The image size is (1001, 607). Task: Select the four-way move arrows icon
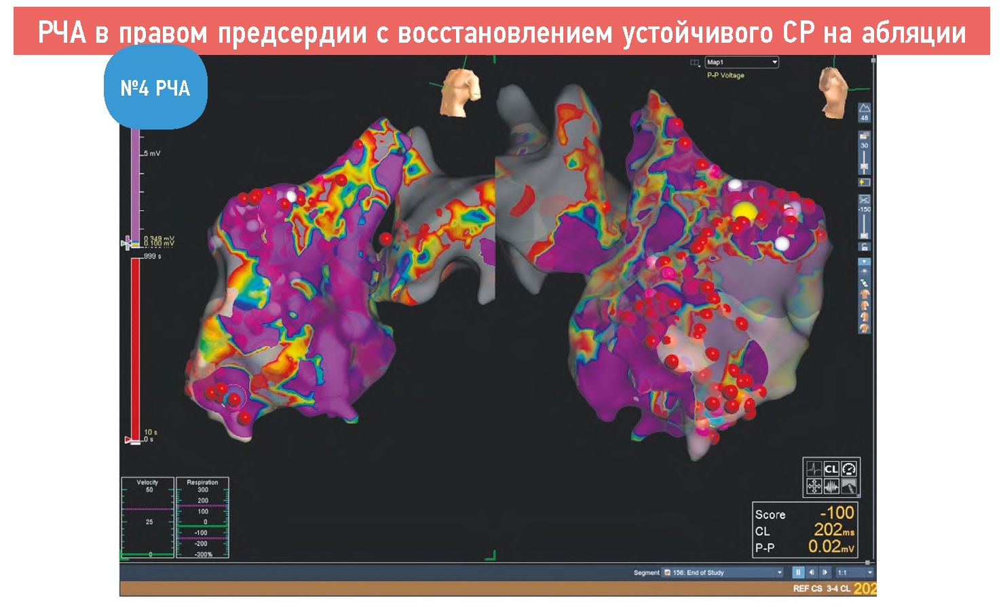click(x=814, y=486)
